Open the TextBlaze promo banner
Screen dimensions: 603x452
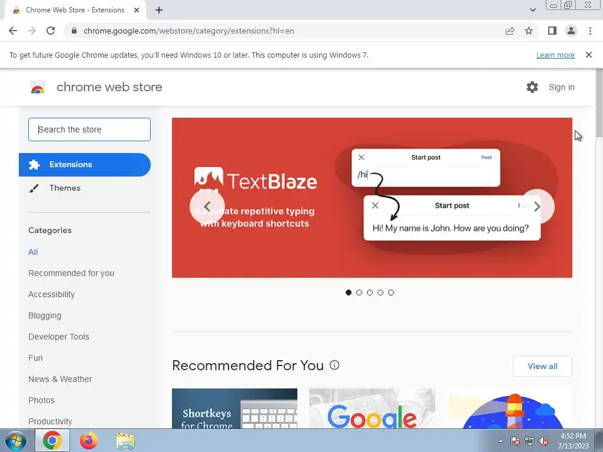tap(372, 198)
